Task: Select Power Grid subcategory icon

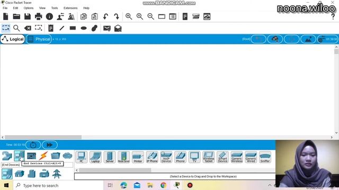Action: (x=57, y=174)
